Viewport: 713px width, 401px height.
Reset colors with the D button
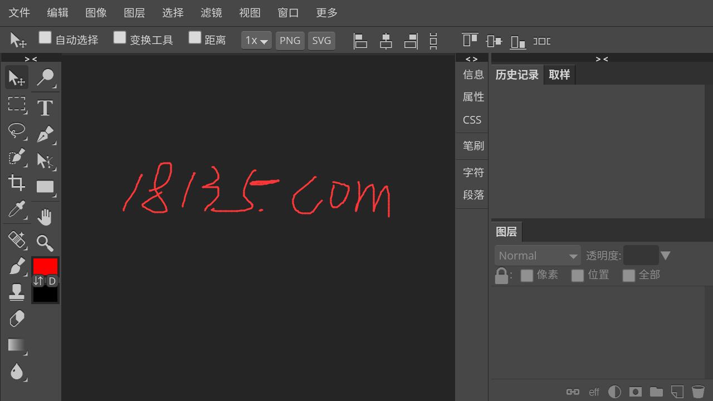(52, 281)
